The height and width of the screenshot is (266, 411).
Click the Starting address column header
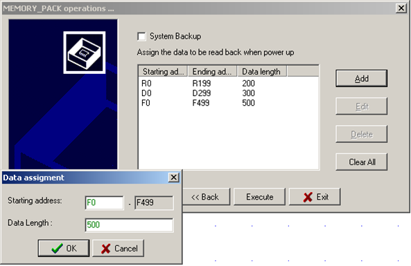coord(163,71)
